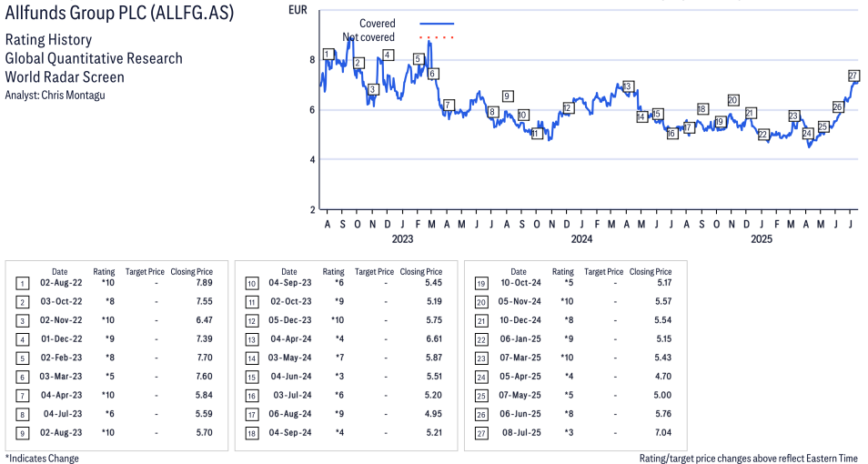Click Rating header in the third table
Image resolution: width=868 pixels, height=464 pixels.
pyautogui.click(x=563, y=272)
